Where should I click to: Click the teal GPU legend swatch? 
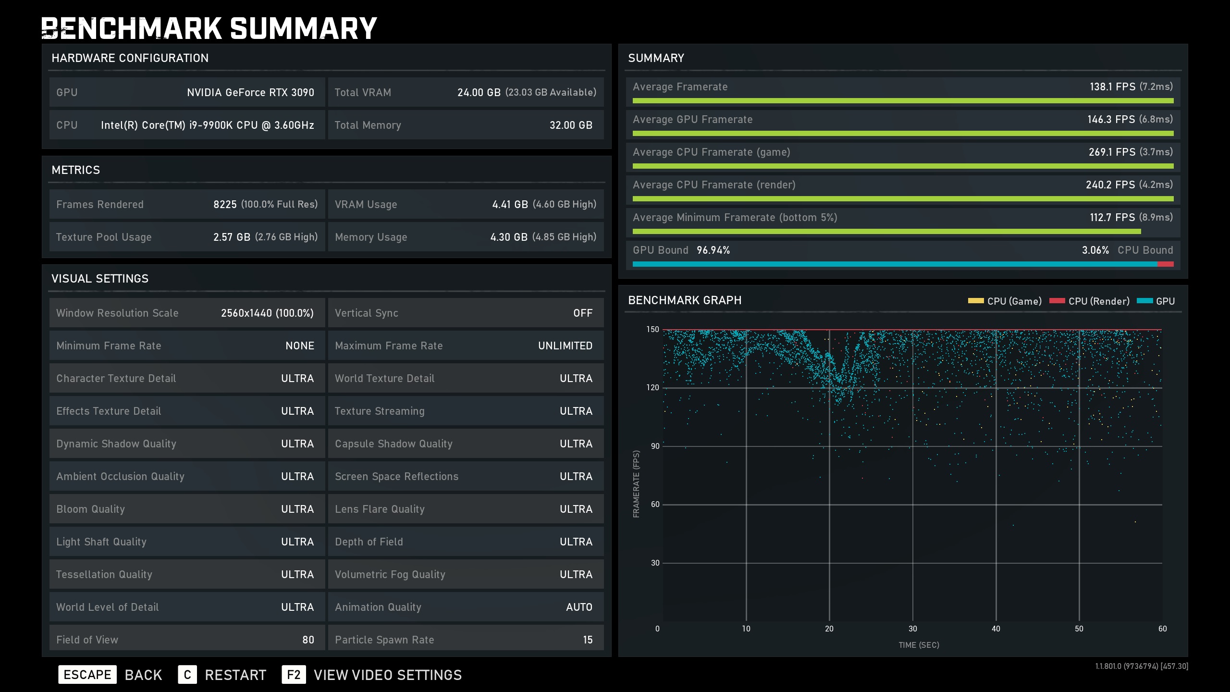coord(1144,301)
